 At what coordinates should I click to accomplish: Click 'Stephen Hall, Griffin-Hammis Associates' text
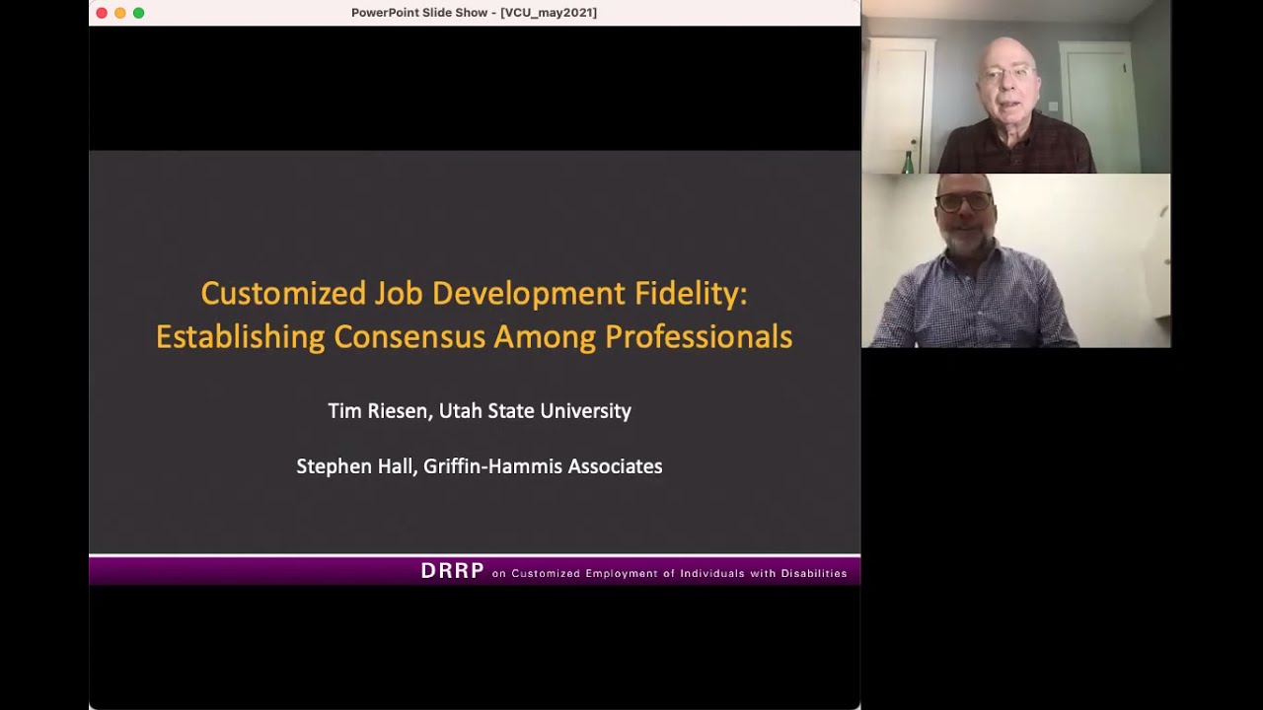tap(480, 465)
